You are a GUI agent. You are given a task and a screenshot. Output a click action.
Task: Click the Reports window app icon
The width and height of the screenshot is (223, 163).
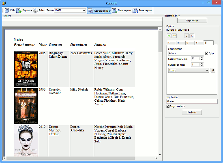pyautogui.click(x=4, y=3)
